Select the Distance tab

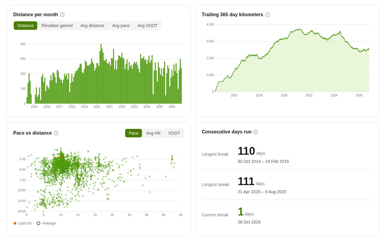tap(26, 26)
